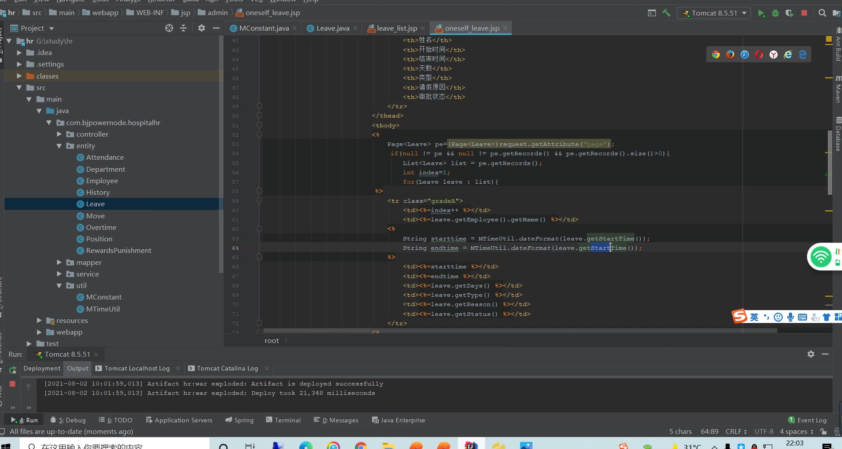The image size is (842, 449).
Task: Click the locate/scroll-from-source target icon
Action: (169, 28)
